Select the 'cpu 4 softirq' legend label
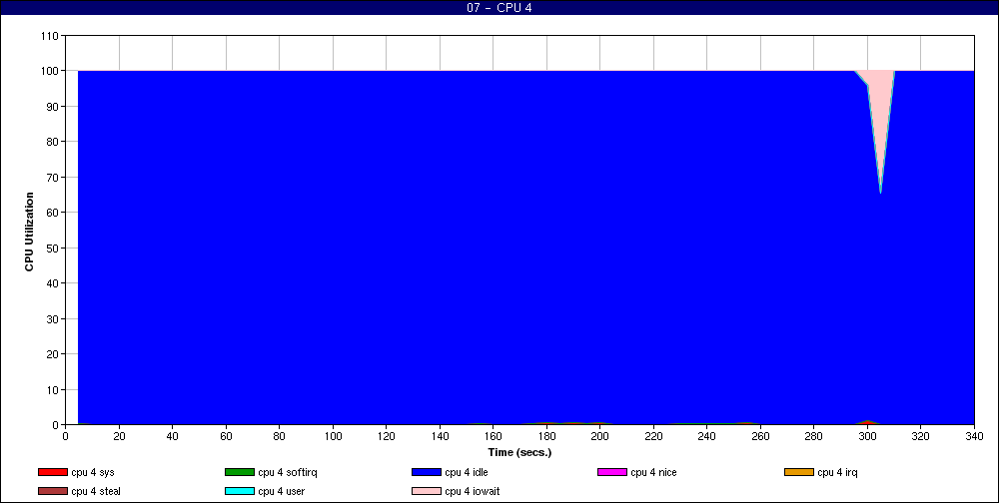Screen dimensions: 999x503 (x=288, y=472)
